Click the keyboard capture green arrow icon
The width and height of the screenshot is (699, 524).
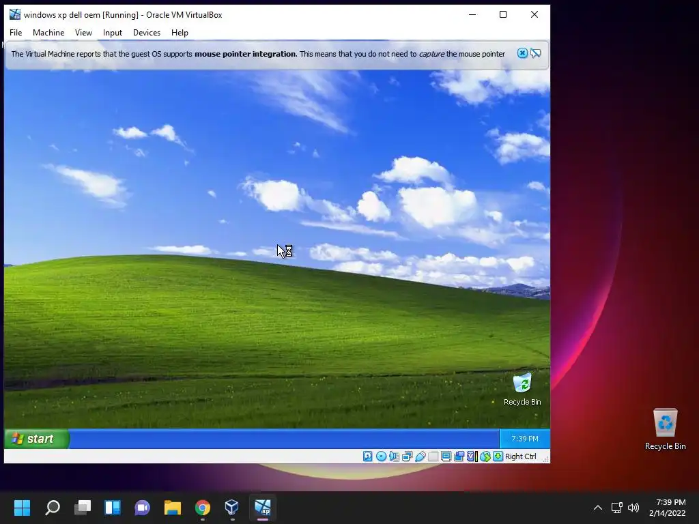tap(498, 456)
